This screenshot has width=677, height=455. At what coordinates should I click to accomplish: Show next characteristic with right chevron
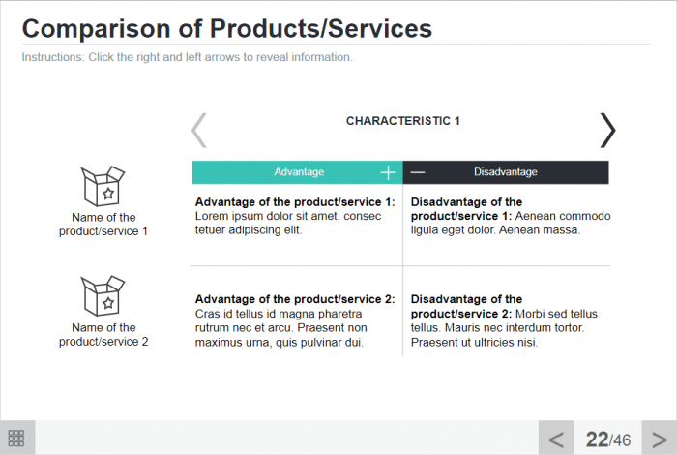coord(606,130)
